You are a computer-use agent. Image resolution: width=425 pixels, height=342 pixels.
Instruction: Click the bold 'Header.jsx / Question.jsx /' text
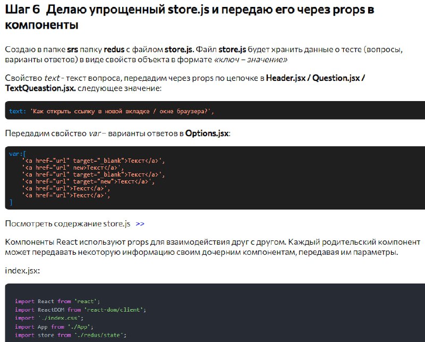[x=316, y=78]
